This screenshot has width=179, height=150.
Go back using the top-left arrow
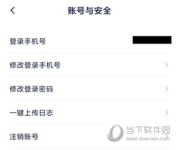coord(13,10)
